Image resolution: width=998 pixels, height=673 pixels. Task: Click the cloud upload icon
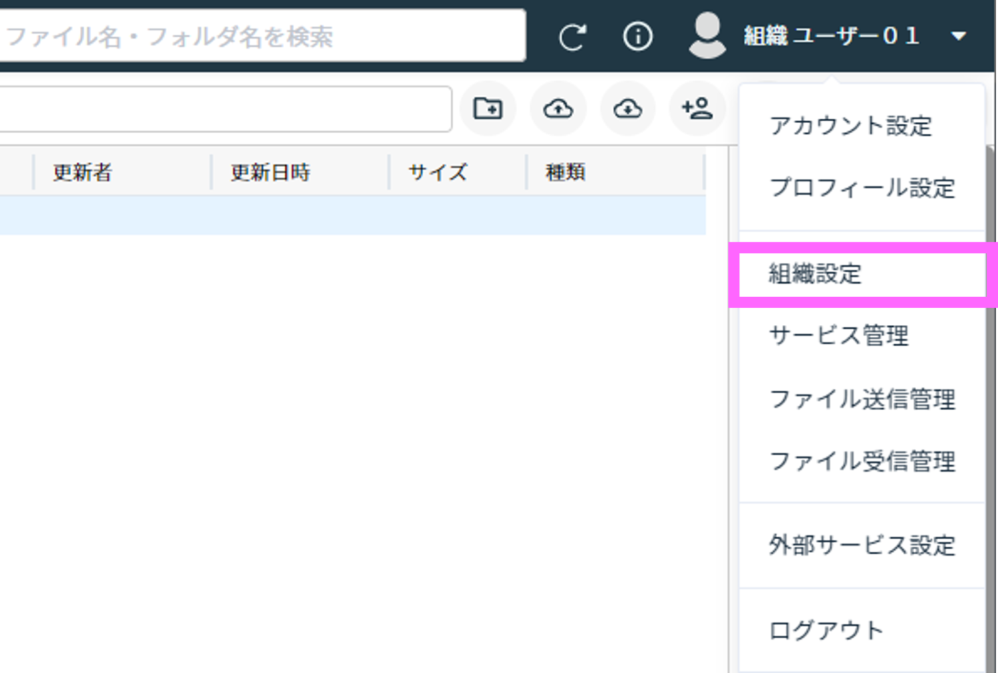[x=558, y=109]
